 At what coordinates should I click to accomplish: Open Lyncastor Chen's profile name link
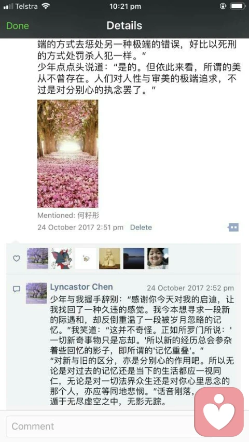[81, 287]
